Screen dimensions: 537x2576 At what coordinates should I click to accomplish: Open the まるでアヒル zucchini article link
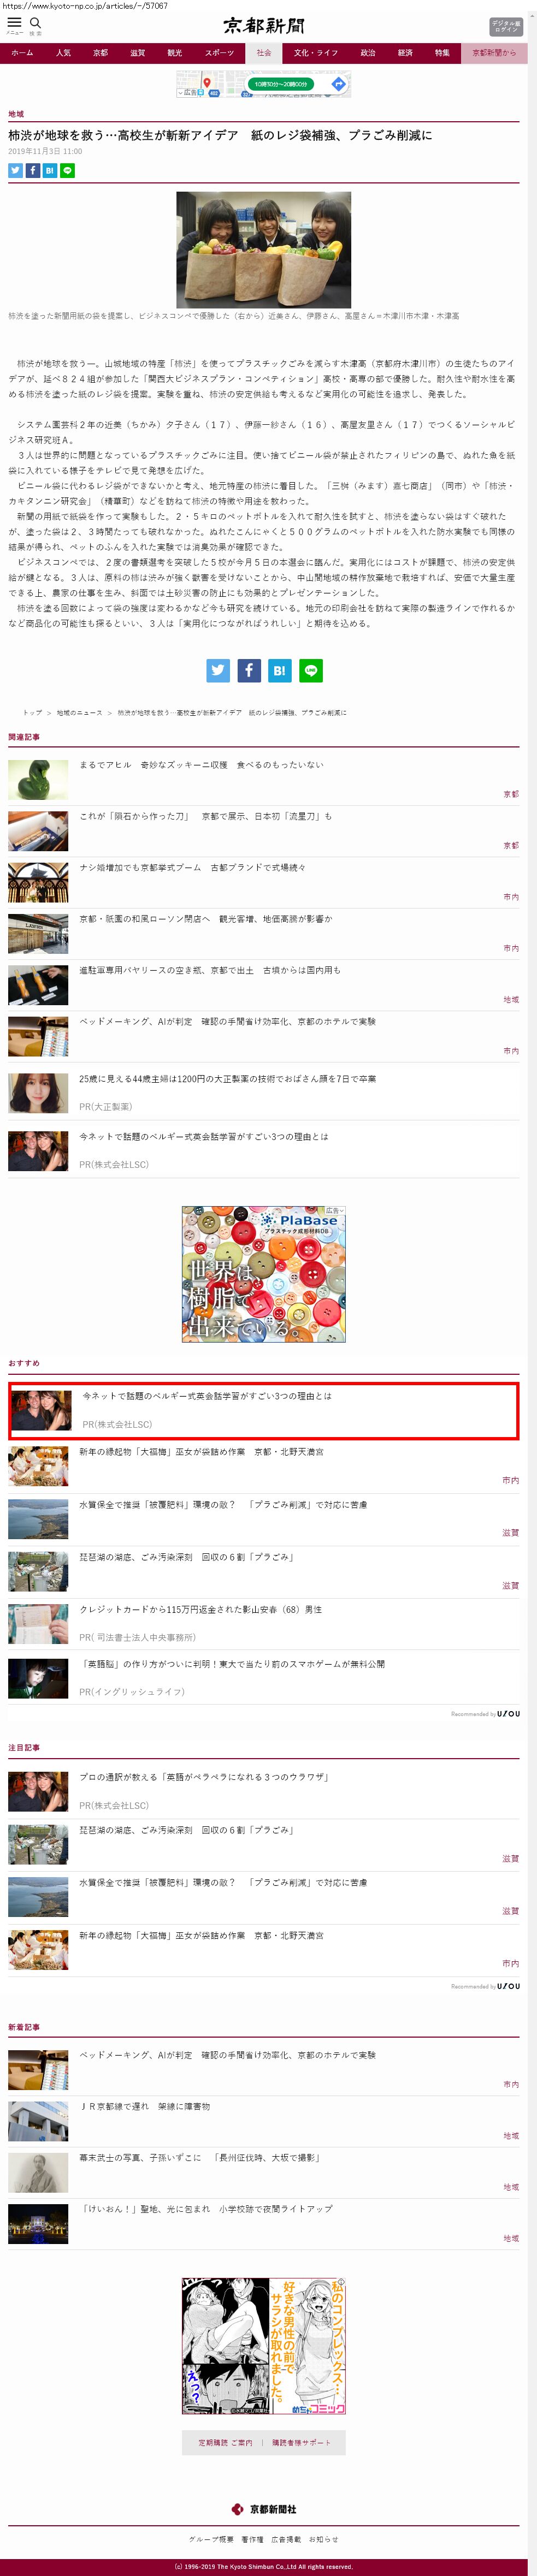201,765
